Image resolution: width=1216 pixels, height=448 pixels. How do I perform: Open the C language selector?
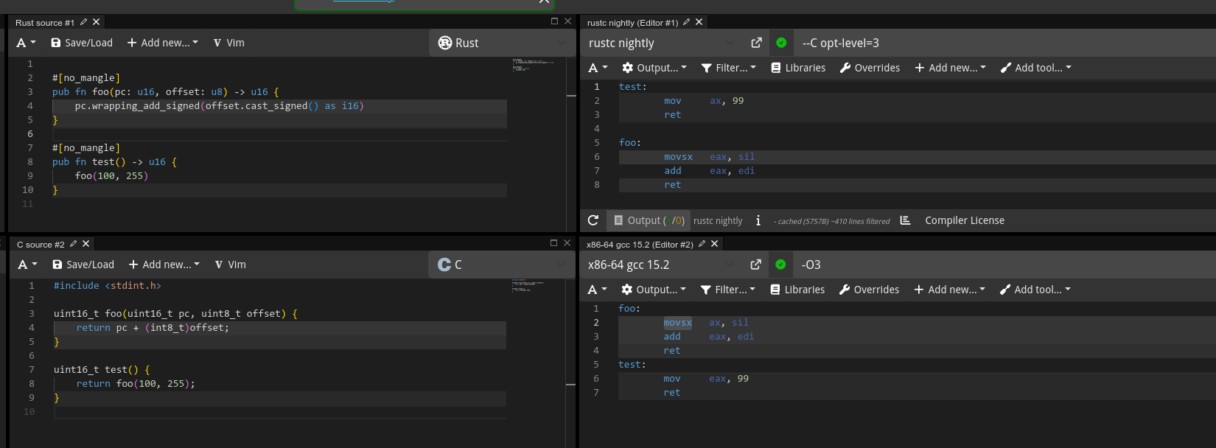pos(501,265)
